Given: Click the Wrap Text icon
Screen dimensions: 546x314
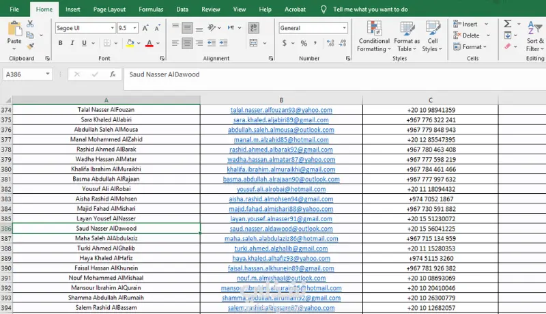Looking at the screenshot, I should click(x=253, y=27).
